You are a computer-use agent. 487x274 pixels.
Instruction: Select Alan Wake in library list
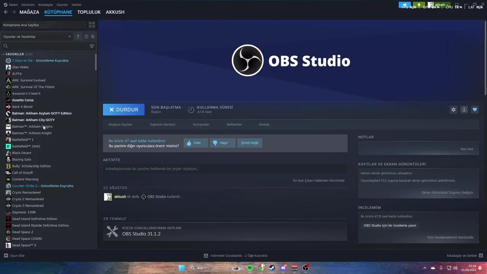click(20, 67)
